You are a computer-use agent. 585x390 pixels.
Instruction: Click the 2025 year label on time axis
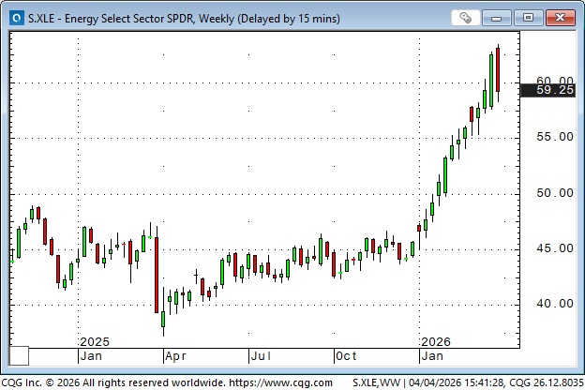point(95,341)
